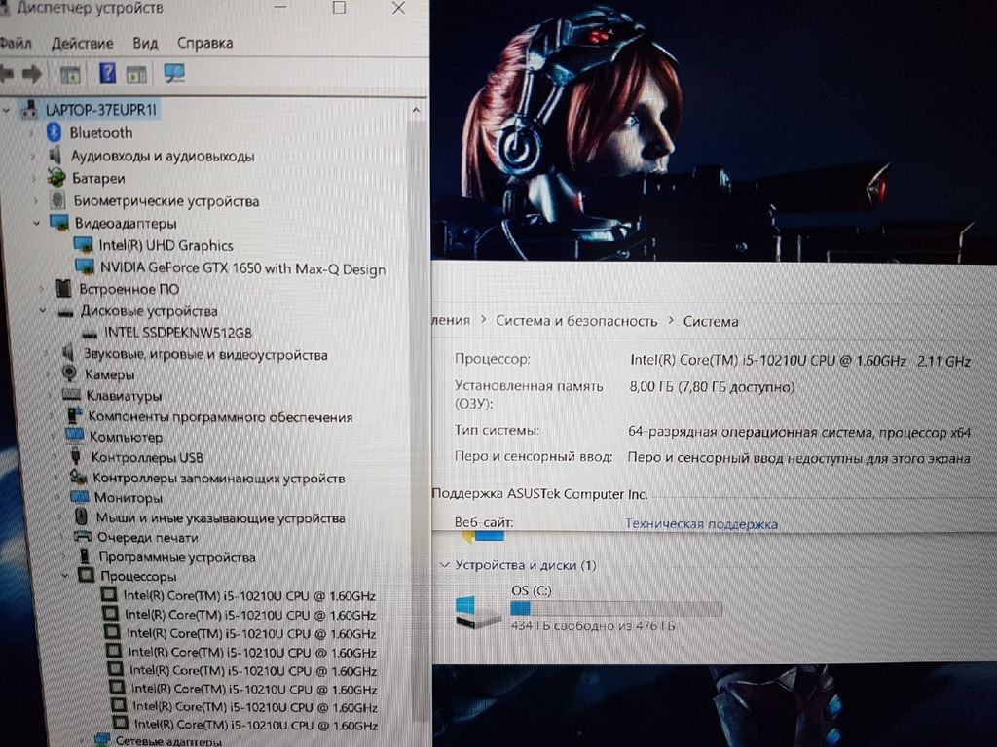Screen dimensions: 997x747
Task: Click Мыши и иные указывающие устройства icon
Action: tap(81, 516)
